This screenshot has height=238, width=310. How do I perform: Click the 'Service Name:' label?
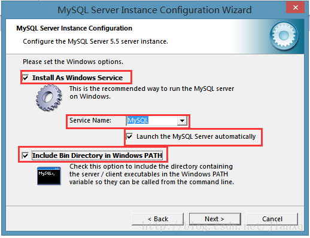(90, 120)
